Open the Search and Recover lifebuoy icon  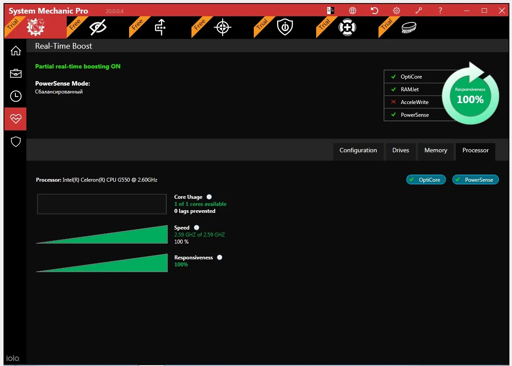347,27
